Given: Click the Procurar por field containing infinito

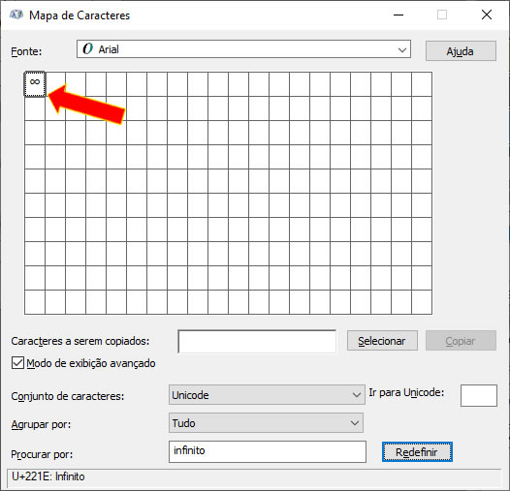Looking at the screenshot, I should 268,451.
